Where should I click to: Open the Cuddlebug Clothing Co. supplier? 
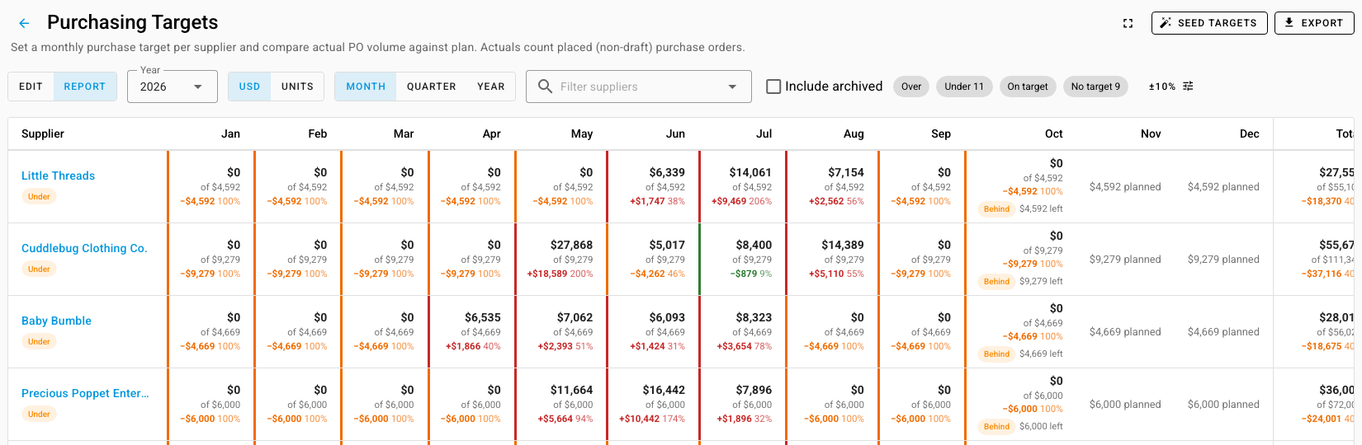pos(84,248)
